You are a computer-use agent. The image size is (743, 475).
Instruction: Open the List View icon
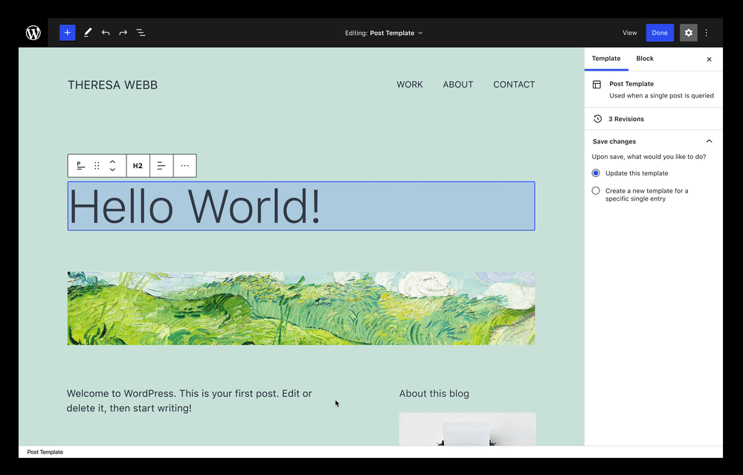(x=141, y=33)
